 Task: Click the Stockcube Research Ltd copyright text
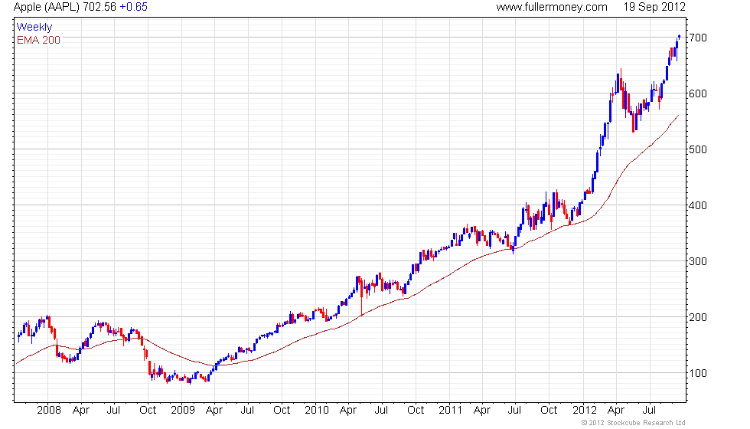[x=634, y=423]
